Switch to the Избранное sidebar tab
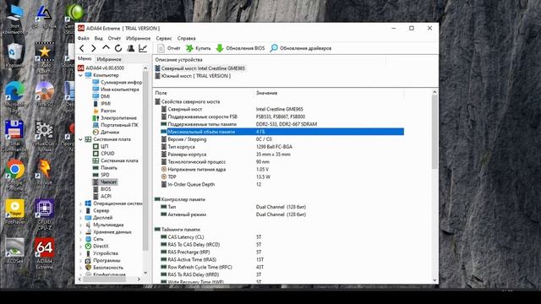 pyautogui.click(x=109, y=59)
